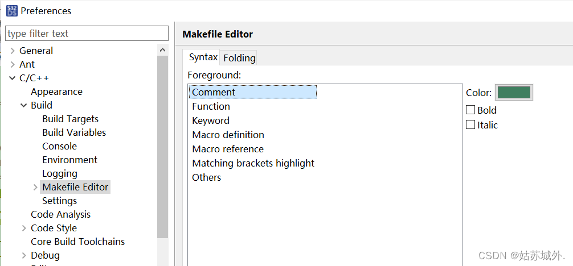Select Keyword in the foreground list
The width and height of the screenshot is (573, 266).
tap(211, 120)
